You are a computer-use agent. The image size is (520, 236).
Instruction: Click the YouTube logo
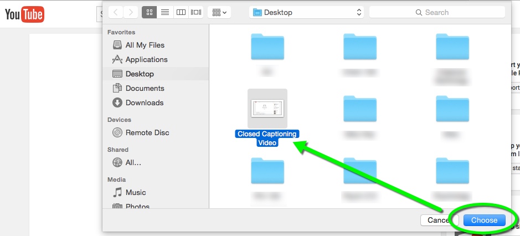[x=24, y=15]
